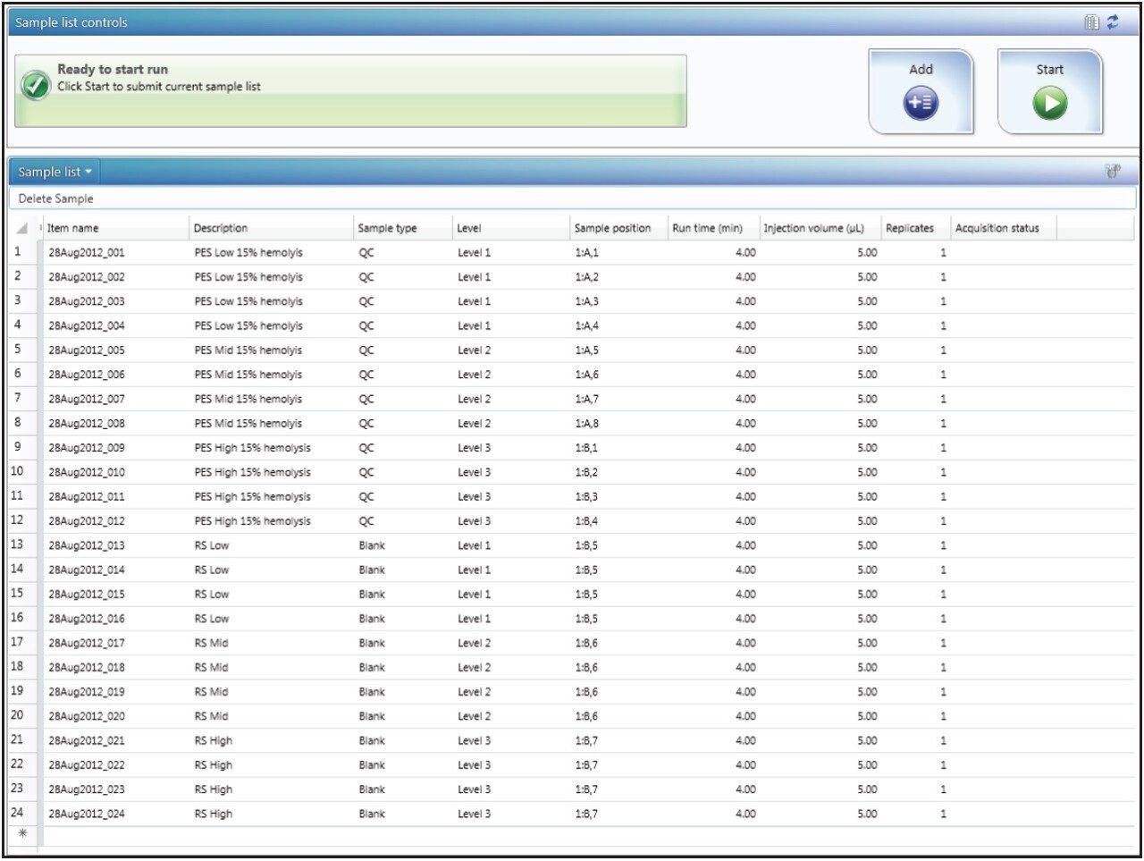Screen dimensions: 1144x861
Task: Select item 28Aug2012_024
Action: 87,814
